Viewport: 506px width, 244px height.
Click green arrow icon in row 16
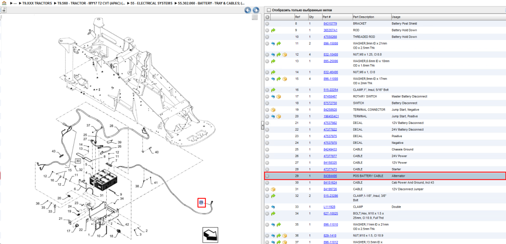coord(273,90)
